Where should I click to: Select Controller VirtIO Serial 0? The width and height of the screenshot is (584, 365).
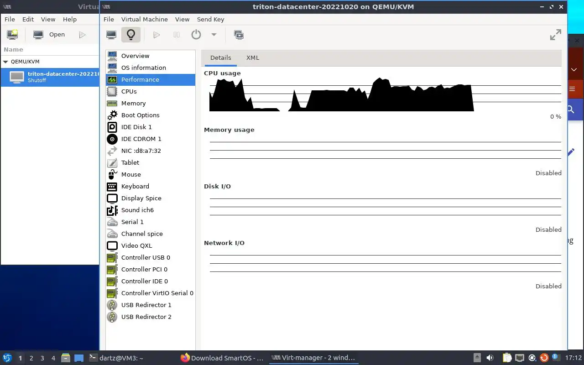tap(151, 293)
